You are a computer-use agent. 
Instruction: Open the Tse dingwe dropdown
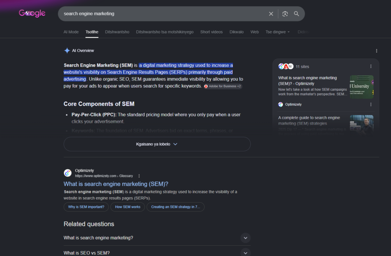coord(278,32)
